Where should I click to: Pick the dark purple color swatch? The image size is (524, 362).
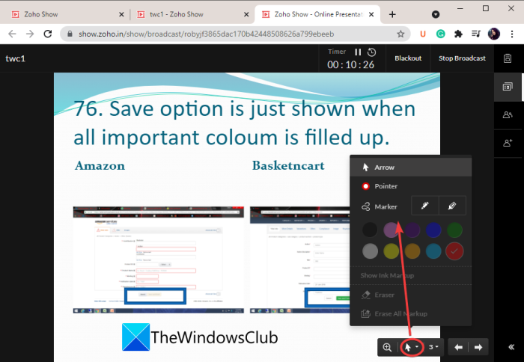tap(412, 230)
